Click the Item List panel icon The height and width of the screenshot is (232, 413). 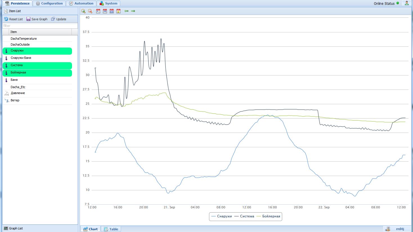pyautogui.click(x=6, y=11)
